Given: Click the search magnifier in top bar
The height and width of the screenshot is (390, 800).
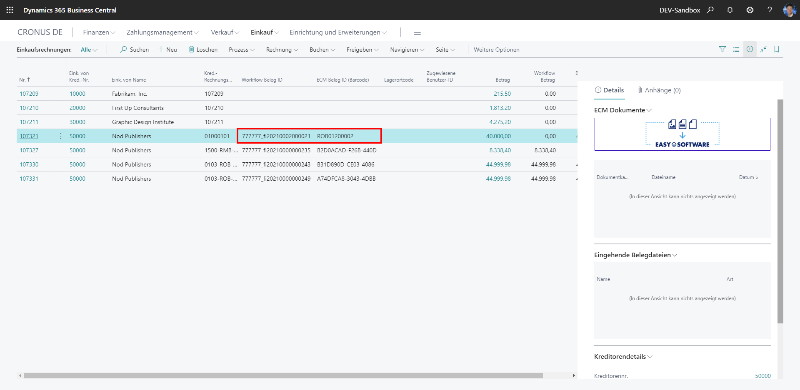Looking at the screenshot, I should click(x=710, y=10).
